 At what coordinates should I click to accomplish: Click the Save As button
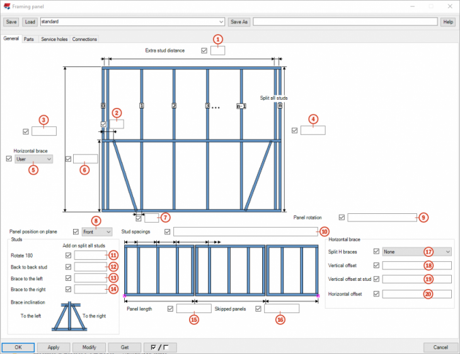[x=239, y=21]
